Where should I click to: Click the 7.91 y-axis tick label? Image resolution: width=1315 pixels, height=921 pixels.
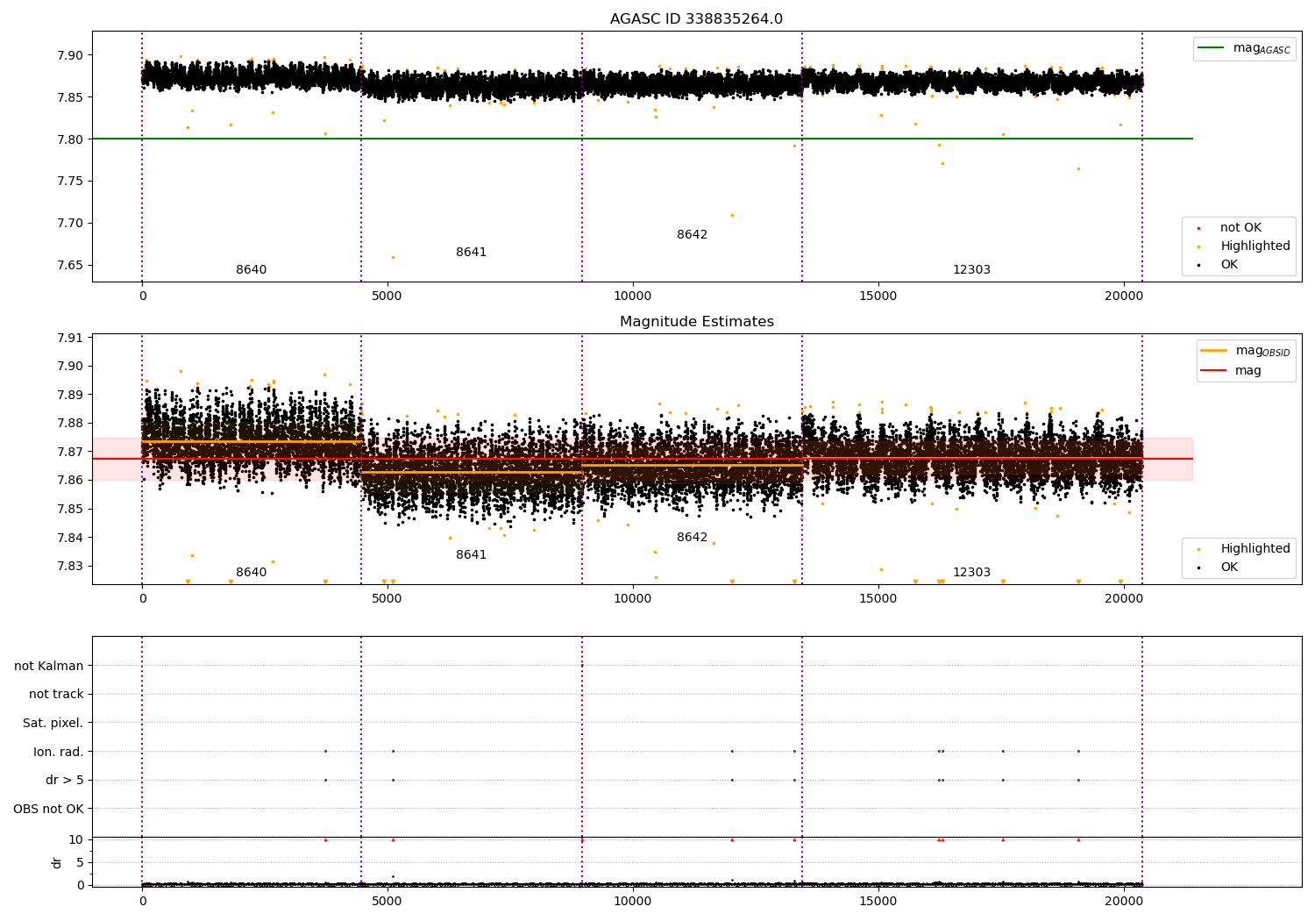click(x=68, y=338)
